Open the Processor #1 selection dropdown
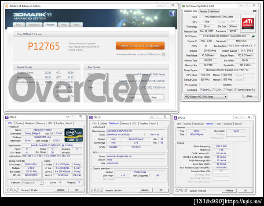This screenshot has width=264, height=206. (x=33, y=183)
